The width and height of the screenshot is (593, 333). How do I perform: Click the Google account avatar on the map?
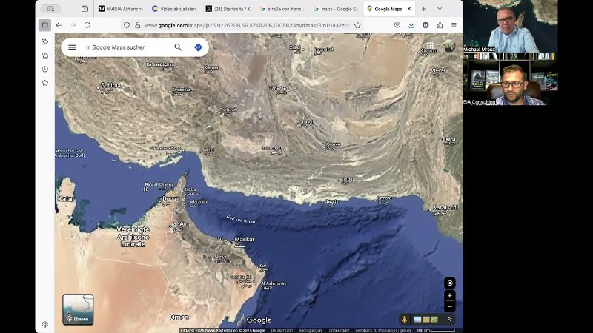[449, 46]
